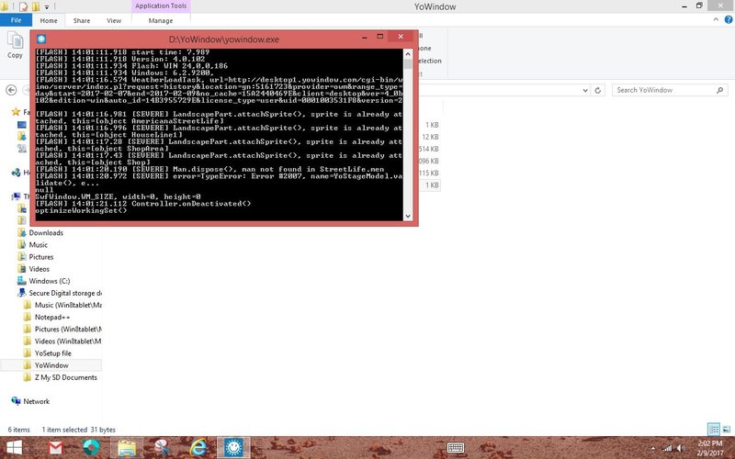735x459 pixels.
Task: Select Music (Win8tablet) folder in the tree
Action: point(68,305)
